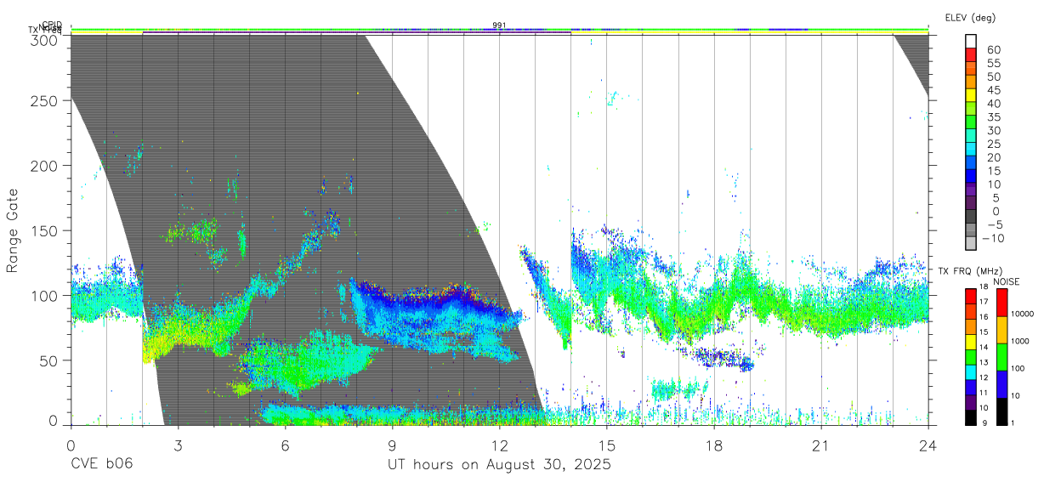Image resolution: width=1044 pixels, height=482 pixels.
Task: Click the '18' UT hour axis label
Action: tap(714, 445)
